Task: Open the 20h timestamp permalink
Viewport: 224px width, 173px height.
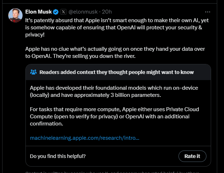Action: [x=107, y=12]
